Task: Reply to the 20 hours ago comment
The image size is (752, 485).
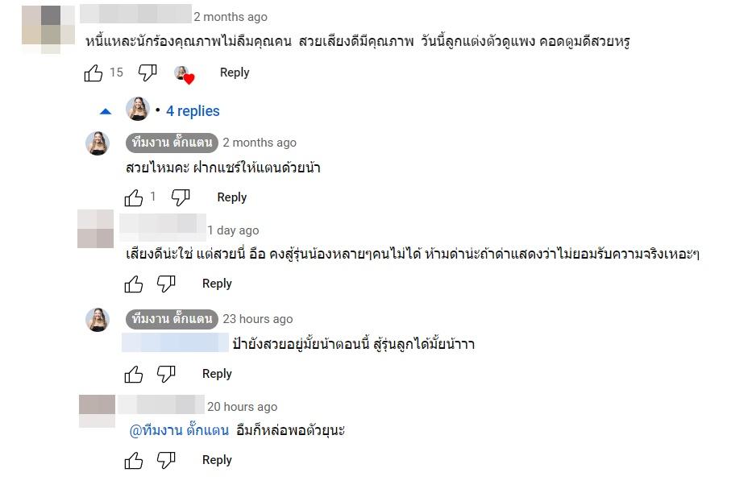Action: (x=217, y=460)
